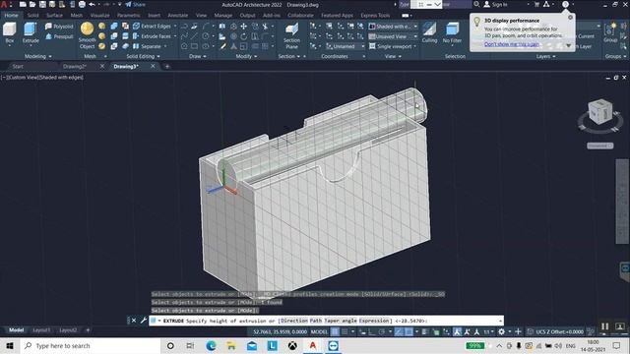Click the Sign In button
Screen dimensions: 630x354
click(495, 4)
